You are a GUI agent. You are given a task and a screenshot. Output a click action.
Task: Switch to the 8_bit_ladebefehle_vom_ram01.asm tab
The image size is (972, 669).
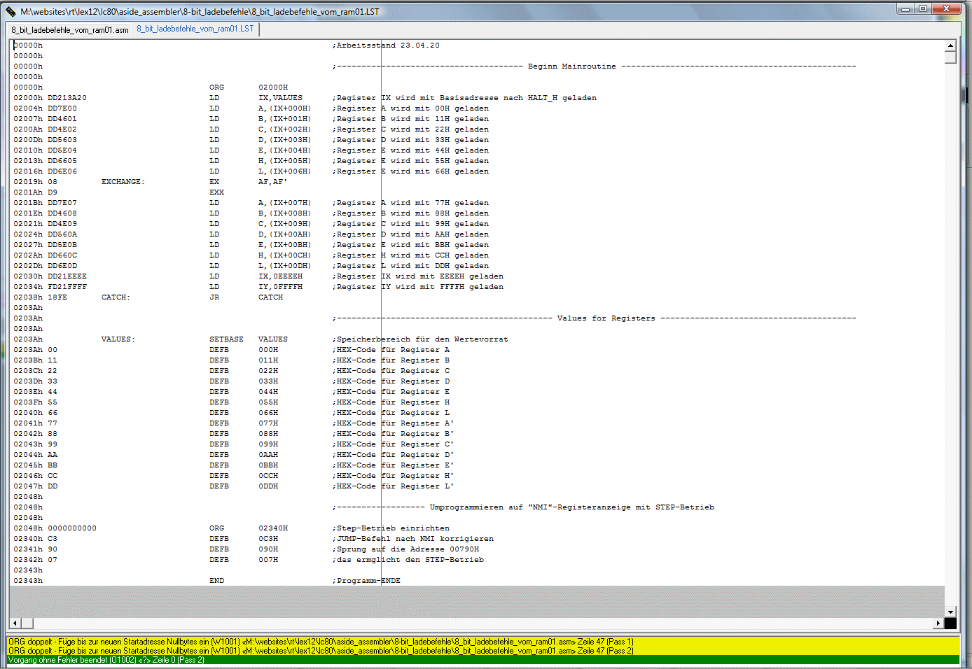(69, 30)
